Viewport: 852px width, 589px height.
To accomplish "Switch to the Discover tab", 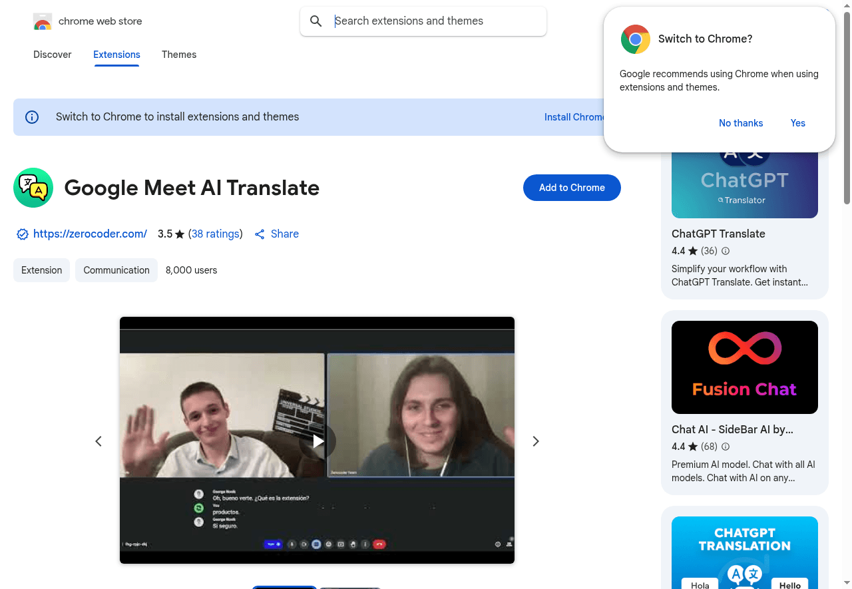I will (x=52, y=55).
